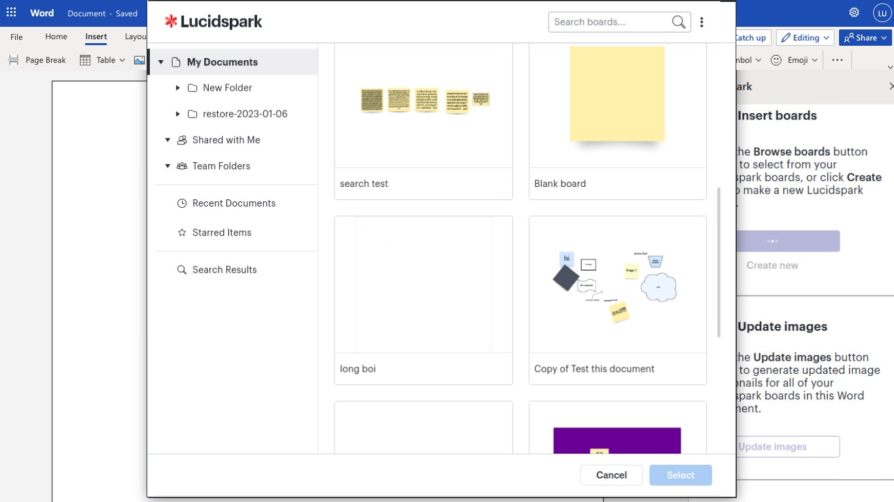
Task: Open the Emoji dropdown arrow
Action: [815, 60]
